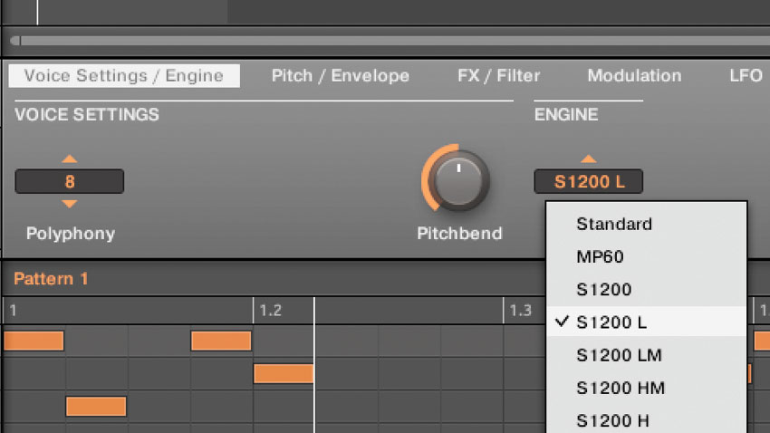
Task: Select Standard engine from the list
Action: point(614,224)
